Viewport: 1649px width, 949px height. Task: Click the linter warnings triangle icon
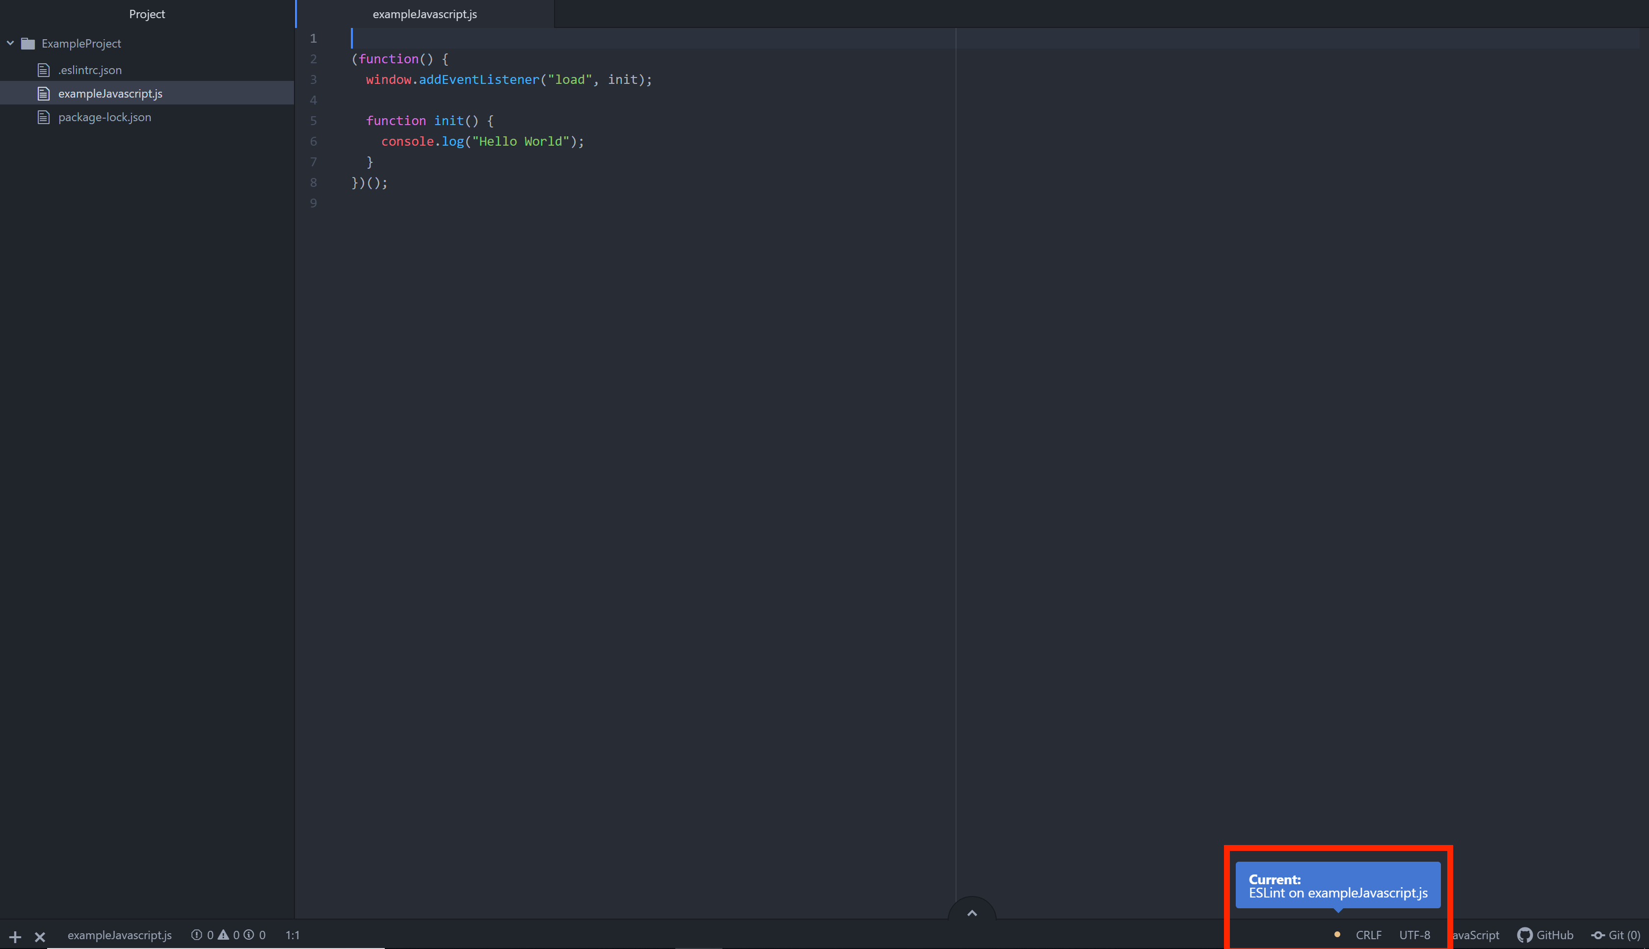[x=224, y=935]
